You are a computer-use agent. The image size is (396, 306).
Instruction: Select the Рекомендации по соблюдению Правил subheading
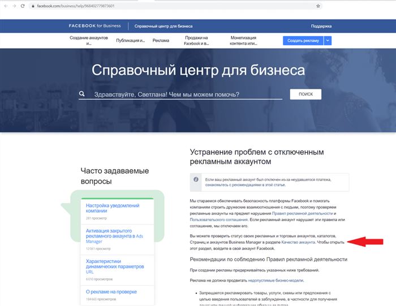pos(269,259)
